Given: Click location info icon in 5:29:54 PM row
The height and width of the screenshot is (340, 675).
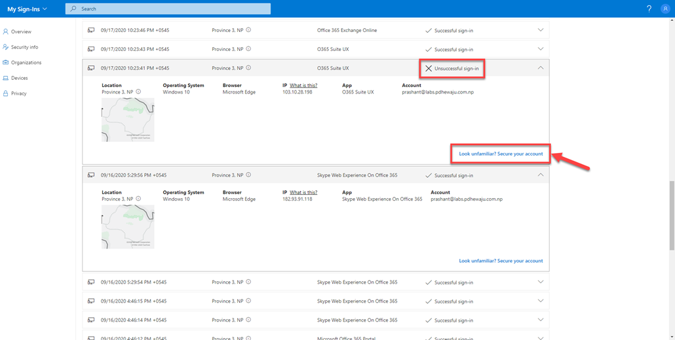Looking at the screenshot, I should point(248,282).
